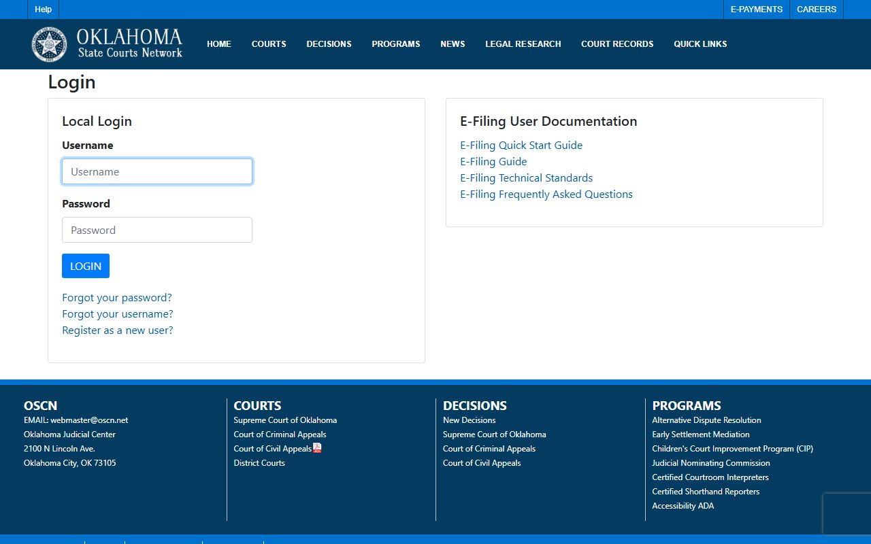Open E-PAYMENTS in the top bar

[757, 10]
